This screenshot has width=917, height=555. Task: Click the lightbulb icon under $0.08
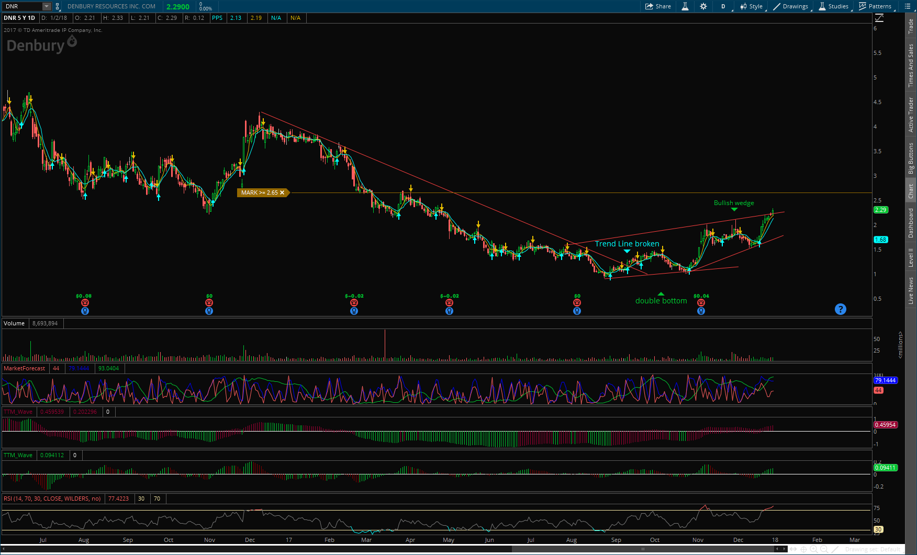[x=85, y=311]
